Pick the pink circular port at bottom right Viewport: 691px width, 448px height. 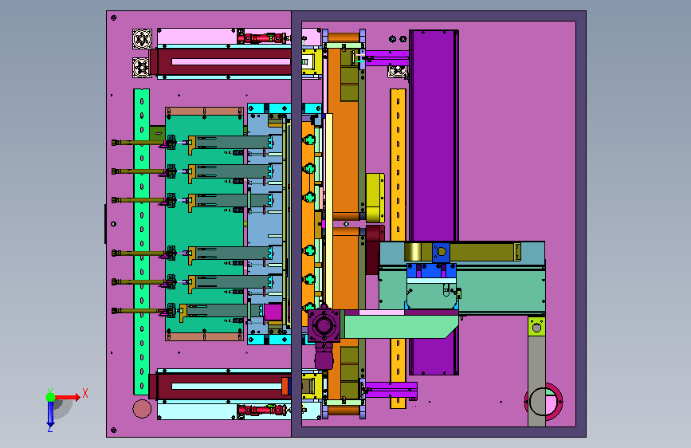coord(544,401)
